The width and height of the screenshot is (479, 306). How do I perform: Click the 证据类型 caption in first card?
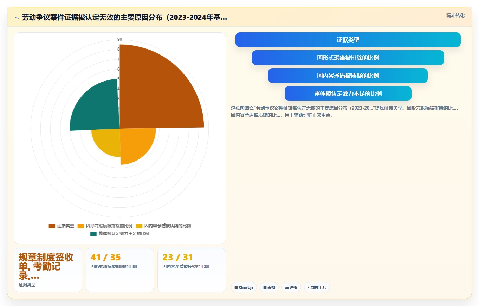pos(27,285)
